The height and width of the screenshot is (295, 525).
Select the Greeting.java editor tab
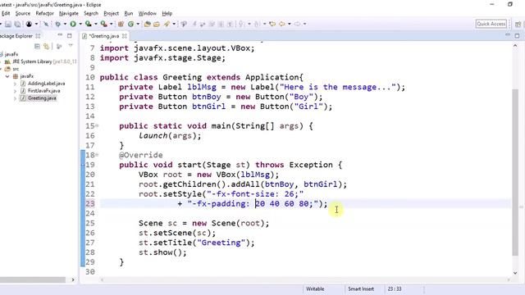(x=104, y=36)
